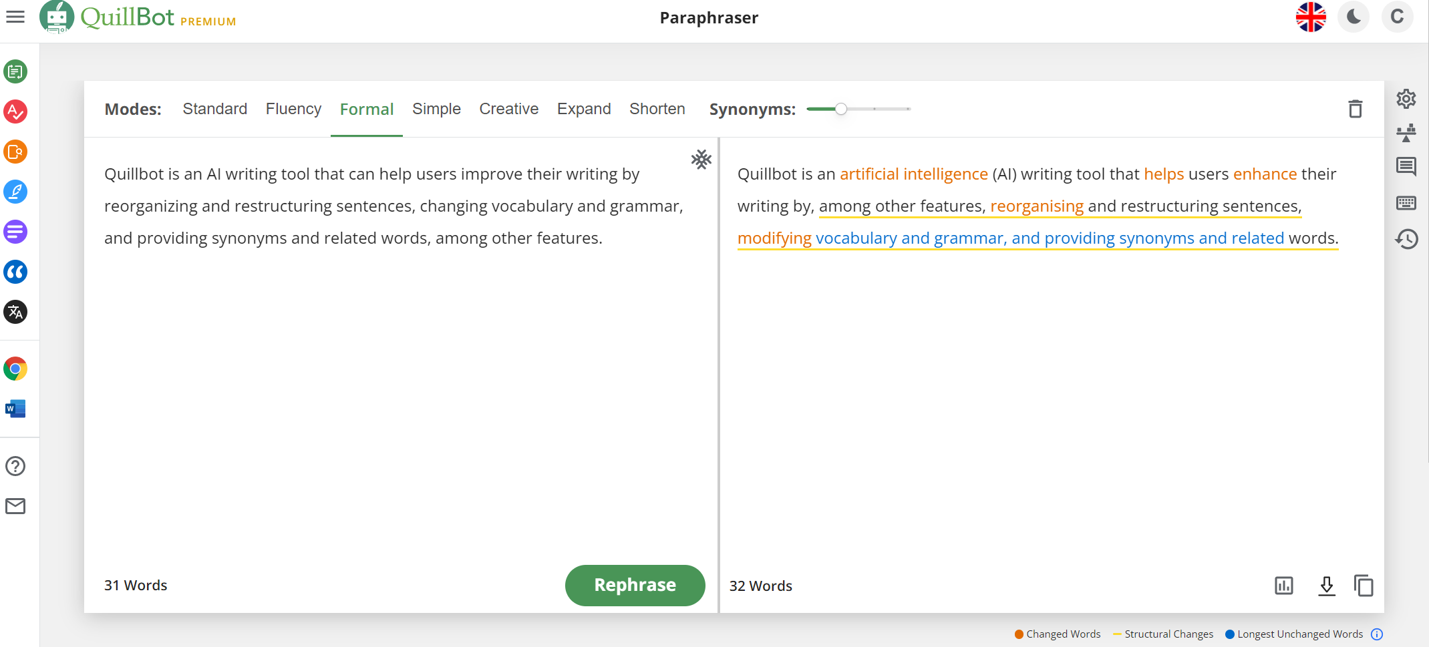
Task: Open the account avatar C
Action: point(1397,17)
